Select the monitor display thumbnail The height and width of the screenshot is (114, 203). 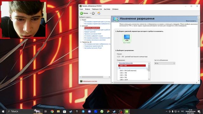[x=127, y=39]
